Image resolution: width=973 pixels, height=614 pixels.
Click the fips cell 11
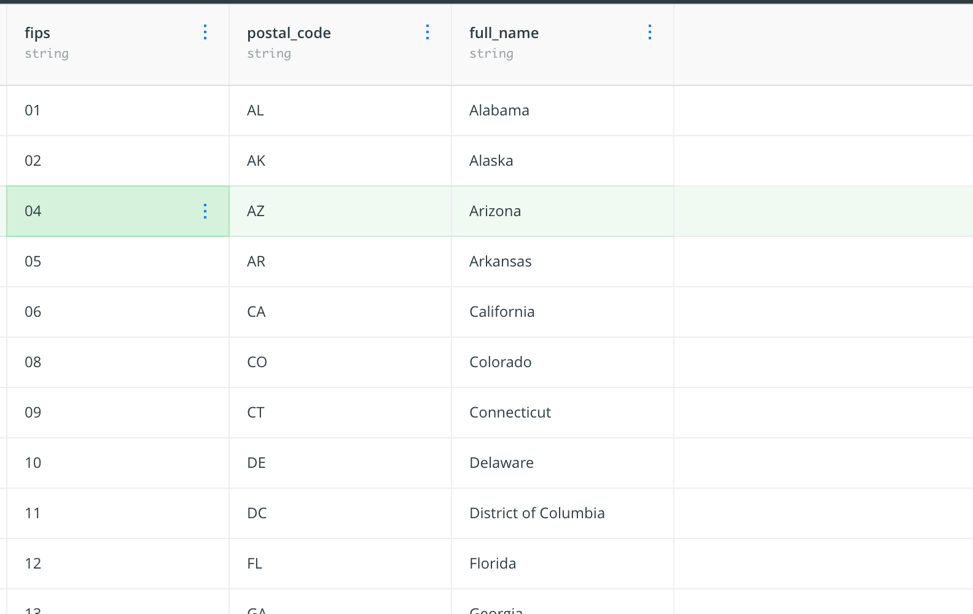(x=118, y=513)
